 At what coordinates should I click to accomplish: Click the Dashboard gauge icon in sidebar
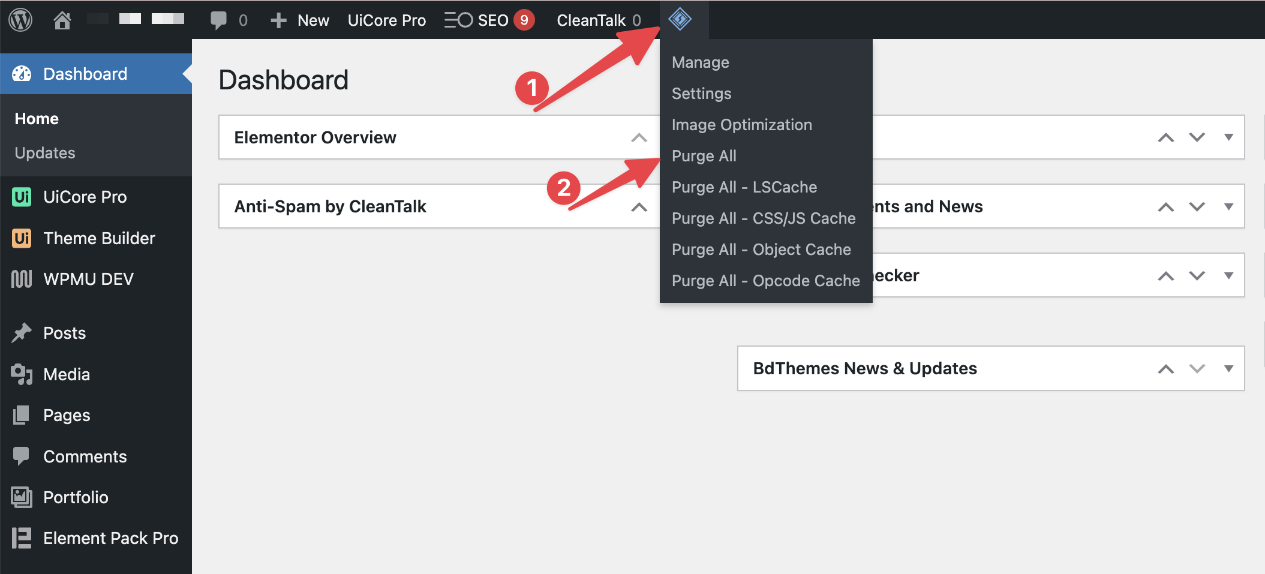point(22,74)
